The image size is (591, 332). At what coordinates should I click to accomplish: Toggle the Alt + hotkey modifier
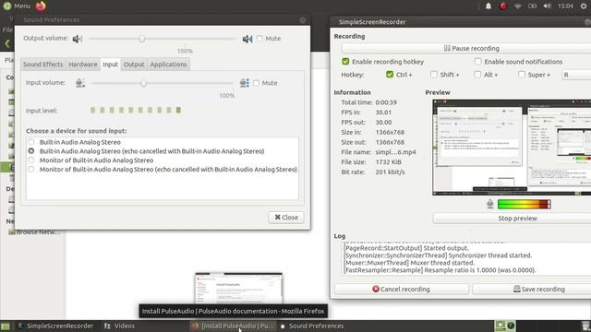pyautogui.click(x=477, y=75)
